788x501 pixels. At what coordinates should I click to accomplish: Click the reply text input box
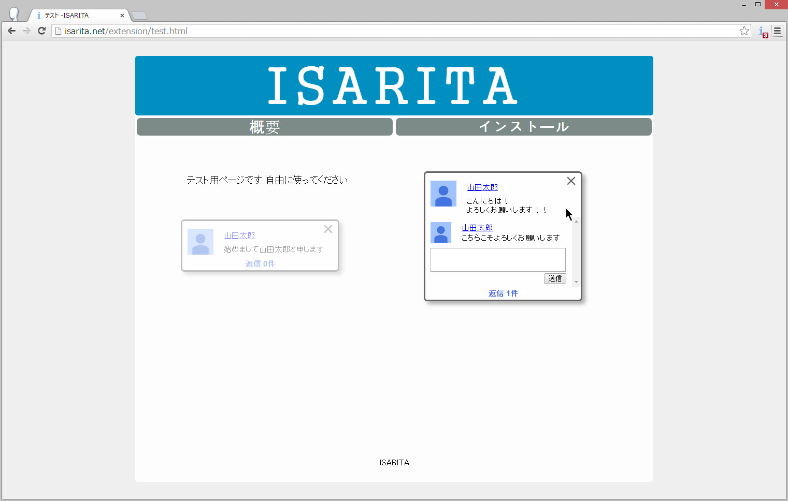coord(498,260)
